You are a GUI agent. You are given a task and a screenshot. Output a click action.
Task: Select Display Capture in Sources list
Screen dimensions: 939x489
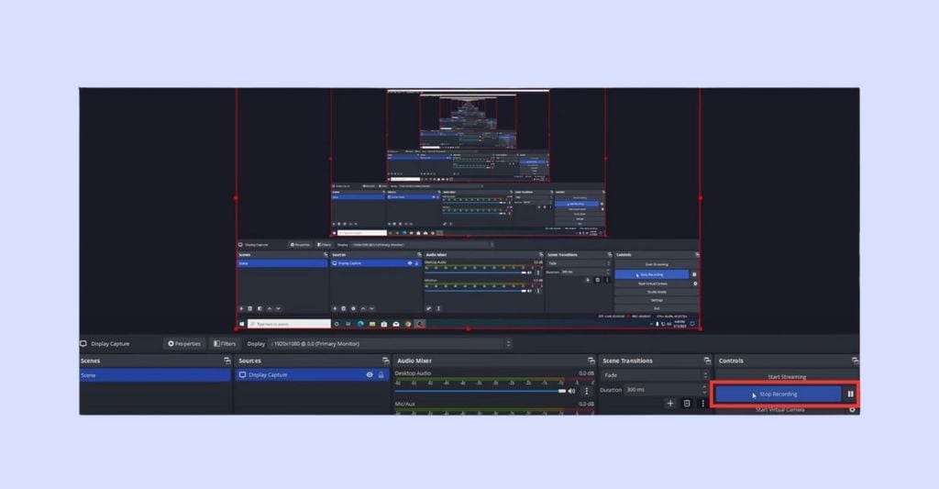coord(312,375)
